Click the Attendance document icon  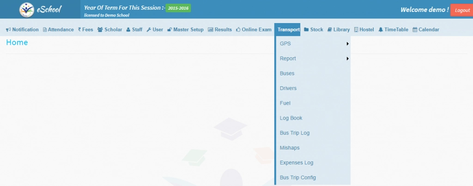coord(45,30)
